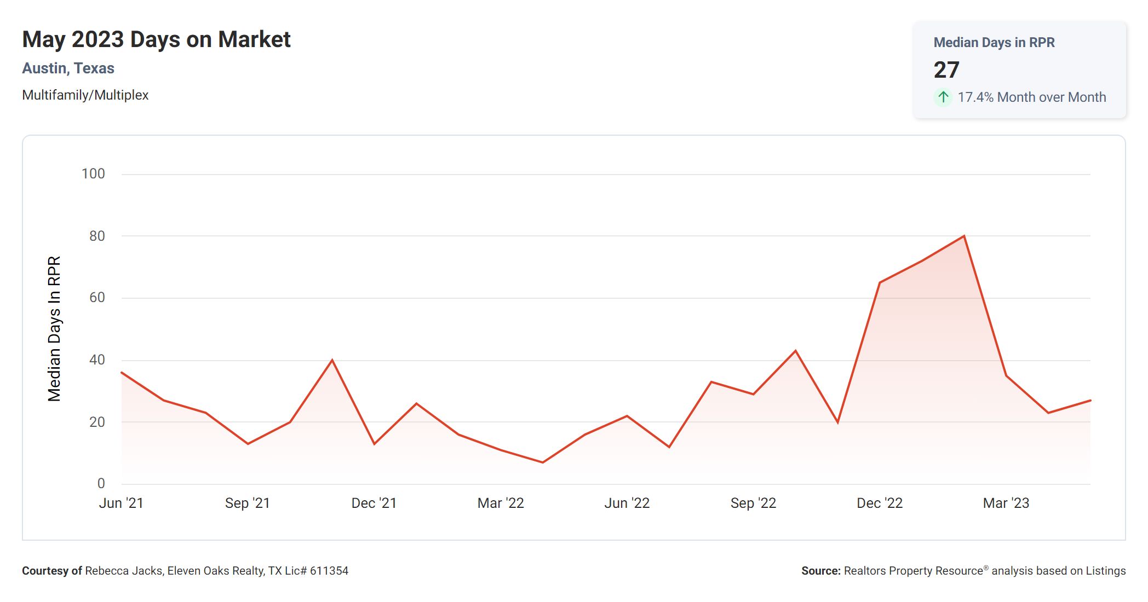Select the Jun '22 x-axis label
This screenshot has height=602, width=1148.
tap(627, 503)
